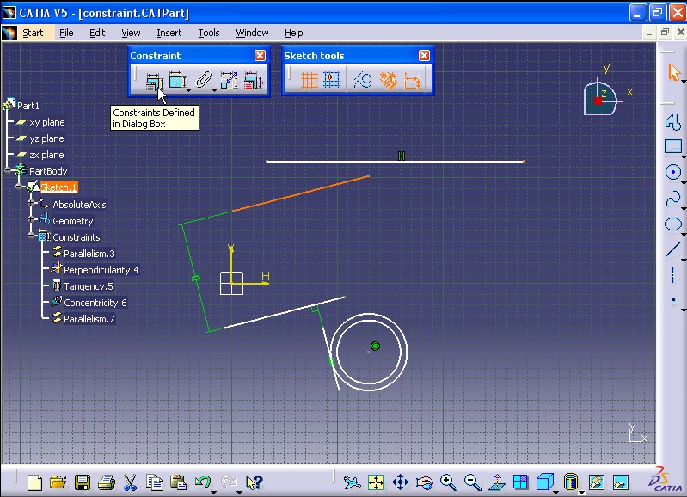Select the Ellipse tool

(673, 224)
